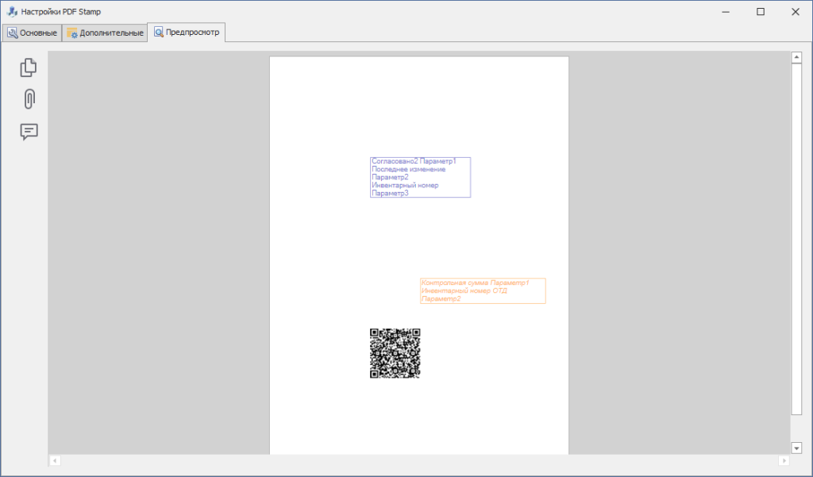Show the comments panel icon

pyautogui.click(x=29, y=132)
